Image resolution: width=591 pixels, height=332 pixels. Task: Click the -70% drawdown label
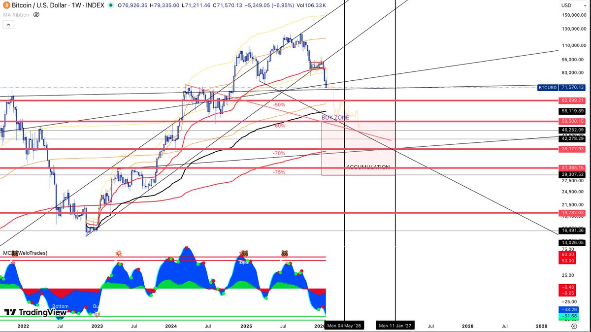coord(279,154)
